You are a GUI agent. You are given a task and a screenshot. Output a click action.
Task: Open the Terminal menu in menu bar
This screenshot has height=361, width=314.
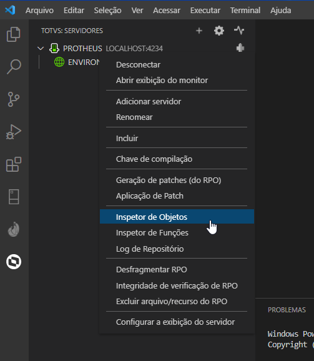click(x=245, y=11)
